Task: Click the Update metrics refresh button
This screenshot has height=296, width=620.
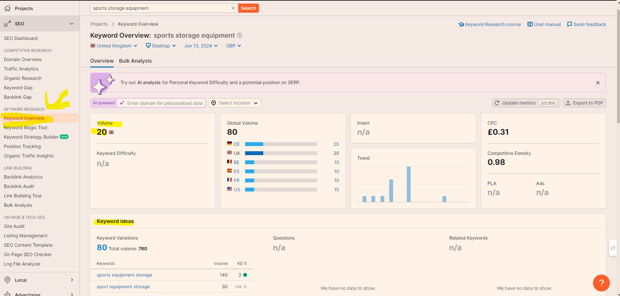Action: (526, 103)
